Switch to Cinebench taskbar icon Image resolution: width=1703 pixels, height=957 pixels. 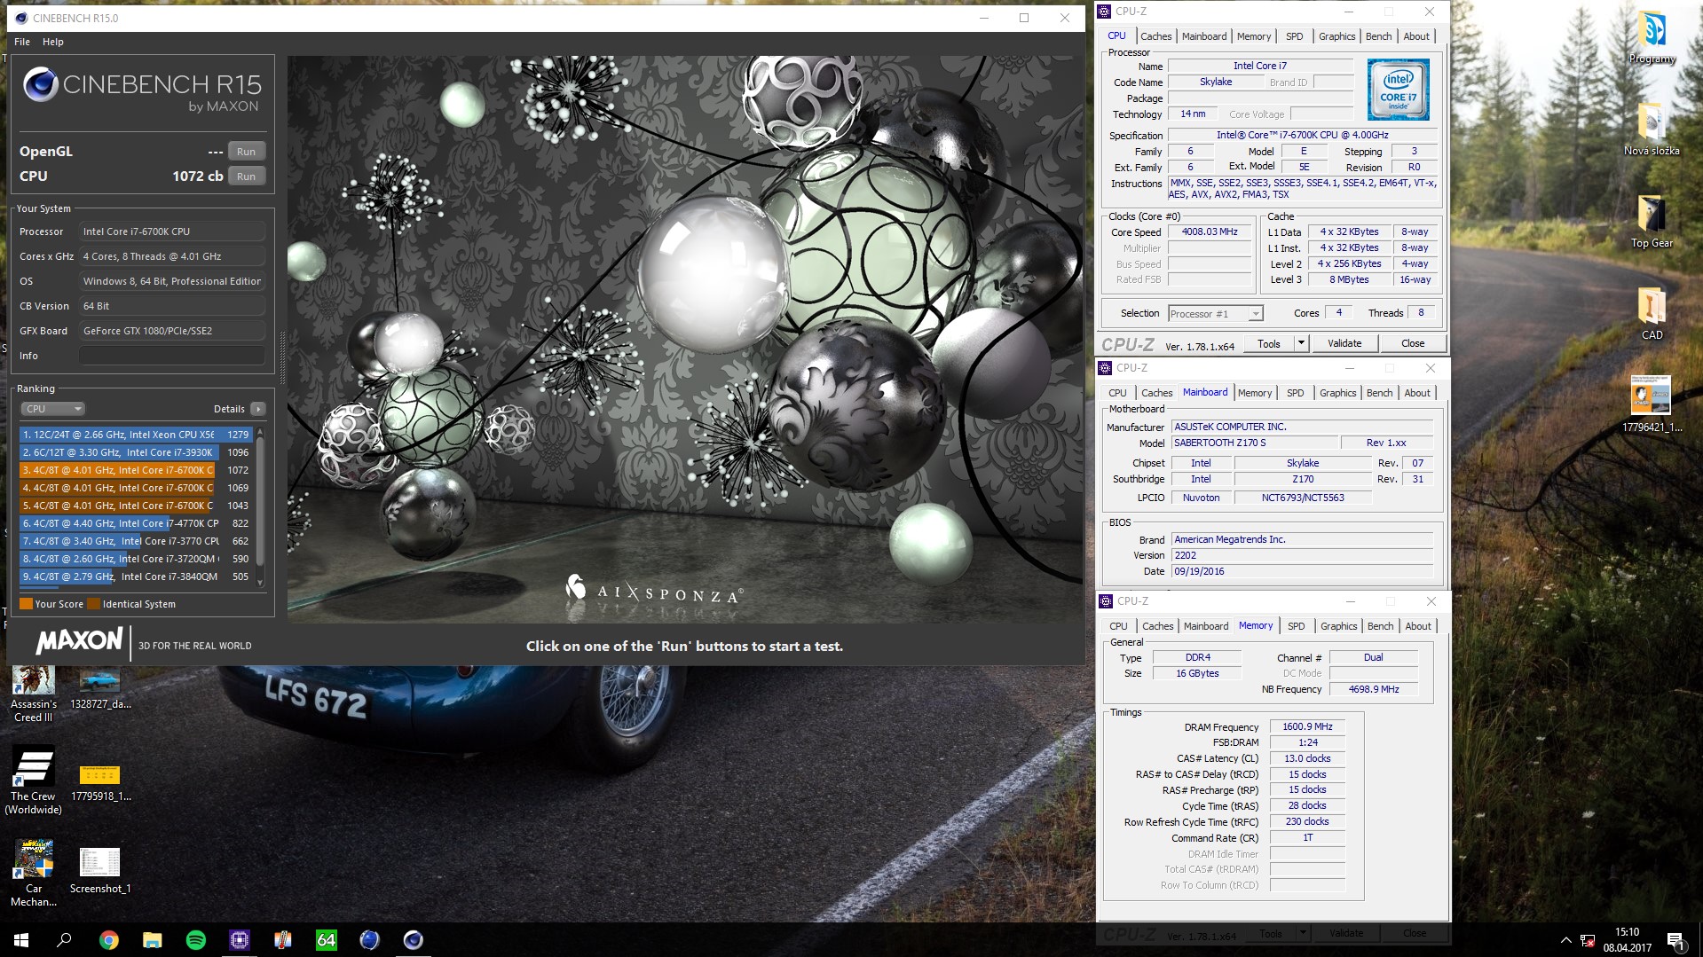tap(413, 940)
